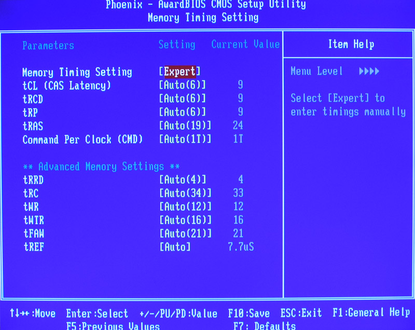The image size is (415, 330).
Task: Click the Advanced Memory Settings section heading
Action: pyautogui.click(x=101, y=167)
